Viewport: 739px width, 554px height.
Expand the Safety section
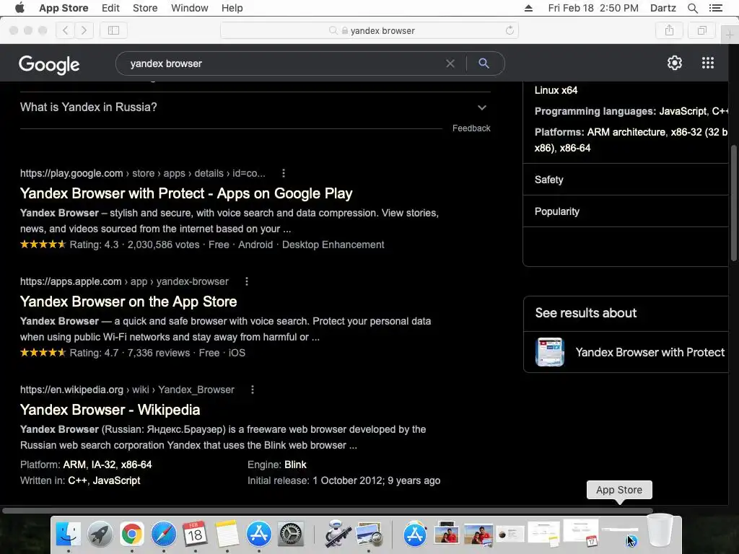pyautogui.click(x=626, y=180)
